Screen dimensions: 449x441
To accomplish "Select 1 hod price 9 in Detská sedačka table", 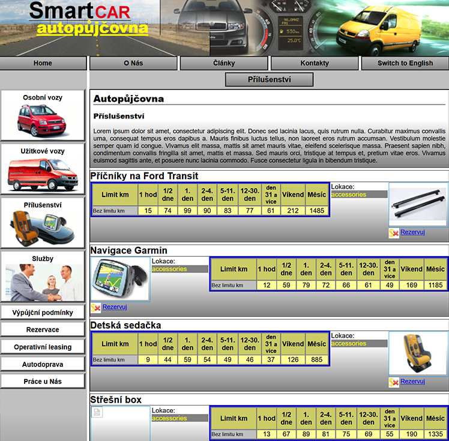I will (x=148, y=360).
